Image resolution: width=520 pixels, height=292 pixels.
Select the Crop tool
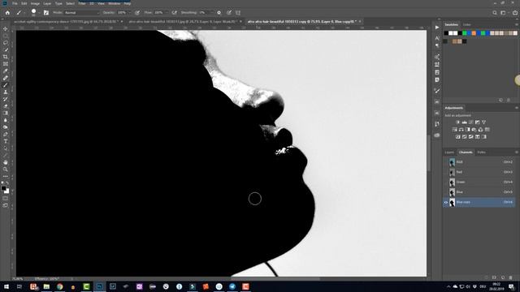click(x=6, y=57)
